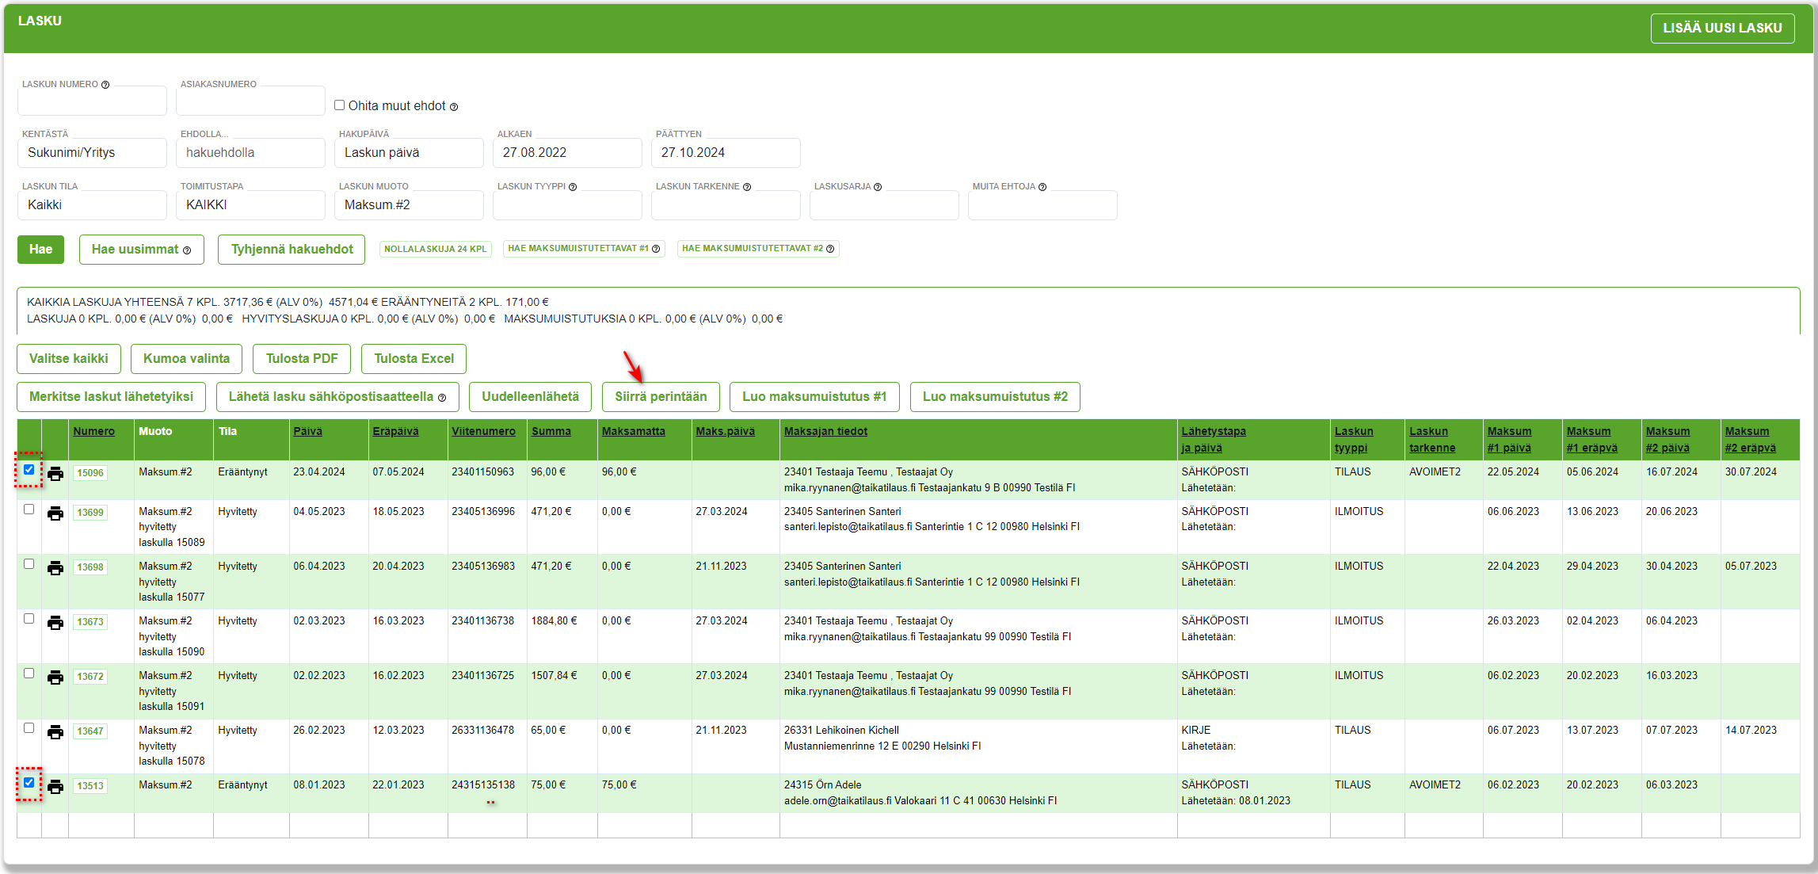
Task: Focus the Laskun numero input field
Action: tap(92, 101)
